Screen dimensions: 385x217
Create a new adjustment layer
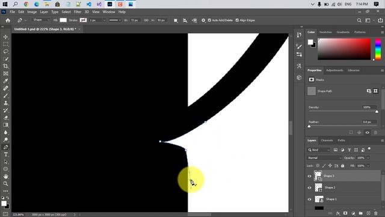353,213
